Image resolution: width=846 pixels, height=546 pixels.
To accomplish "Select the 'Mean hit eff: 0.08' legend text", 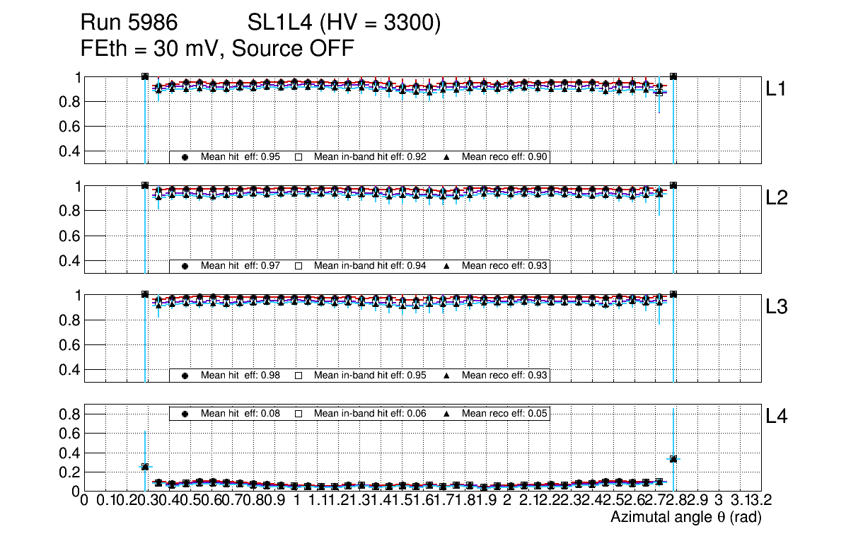I will coord(241,414).
